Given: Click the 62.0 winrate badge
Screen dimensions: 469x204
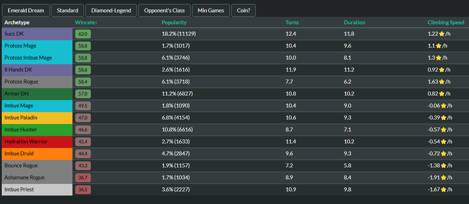Looking at the screenshot, I should [83, 34].
